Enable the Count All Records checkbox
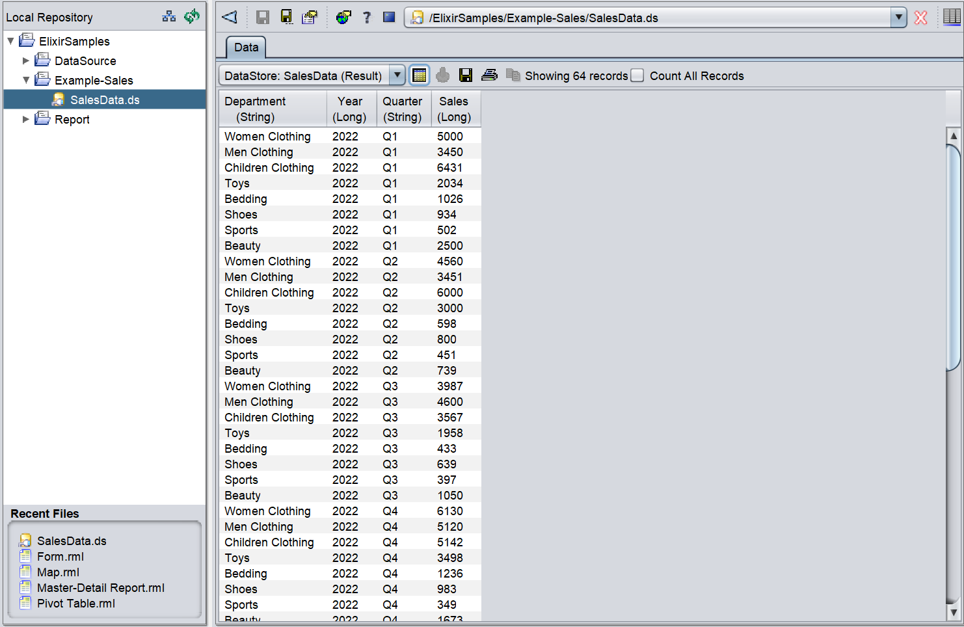The height and width of the screenshot is (627, 964). (x=638, y=75)
